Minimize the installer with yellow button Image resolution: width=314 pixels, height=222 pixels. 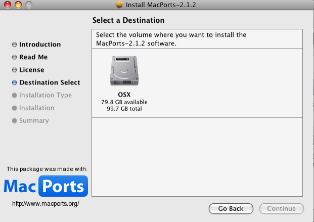point(17,5)
